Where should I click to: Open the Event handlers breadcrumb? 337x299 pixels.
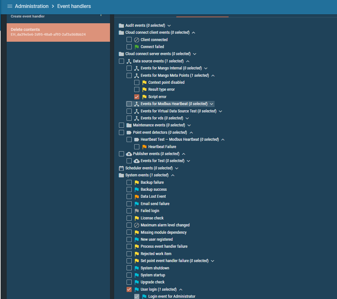(x=74, y=6)
